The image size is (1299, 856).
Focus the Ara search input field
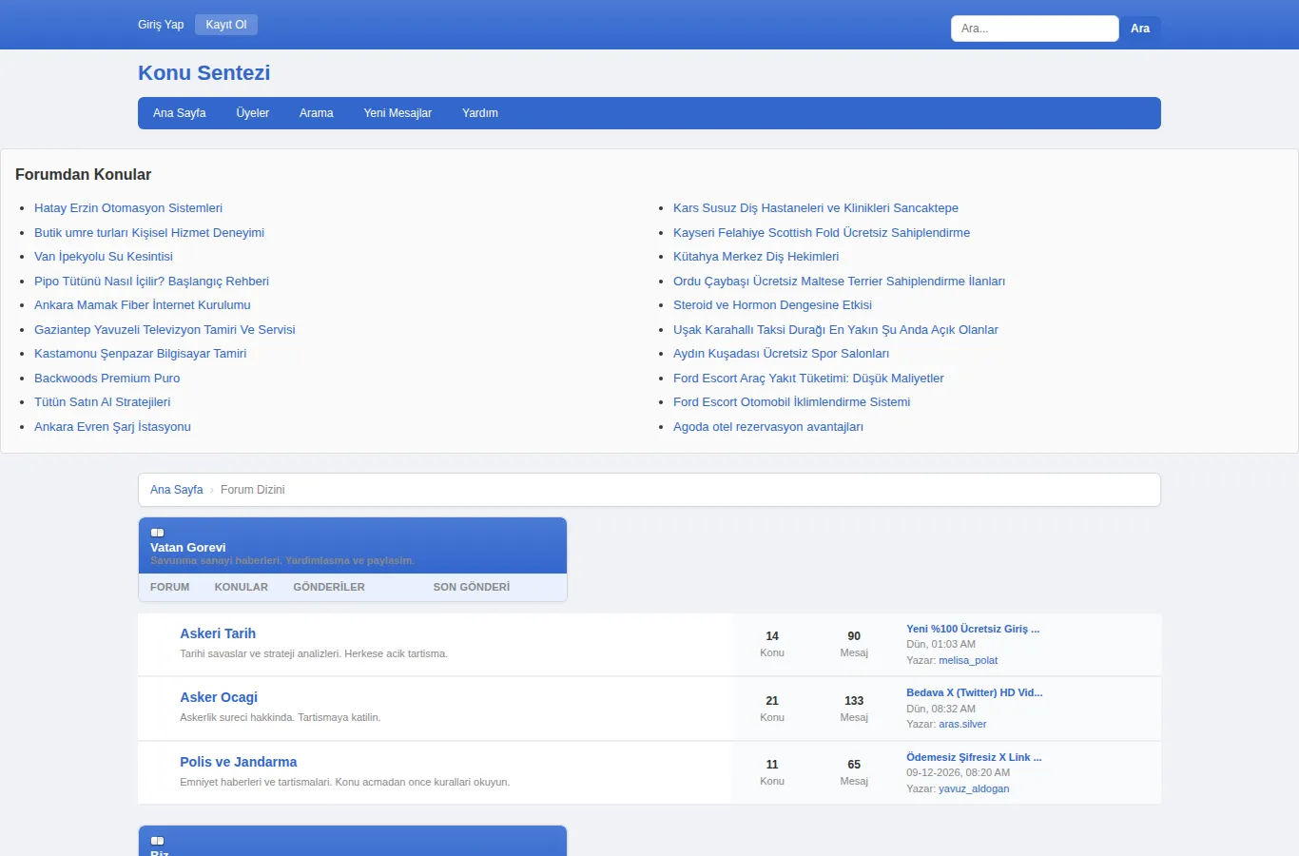tap(1035, 29)
